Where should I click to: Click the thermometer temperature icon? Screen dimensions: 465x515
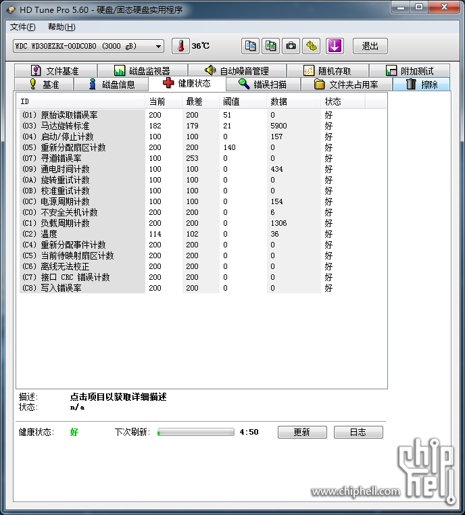click(x=180, y=46)
